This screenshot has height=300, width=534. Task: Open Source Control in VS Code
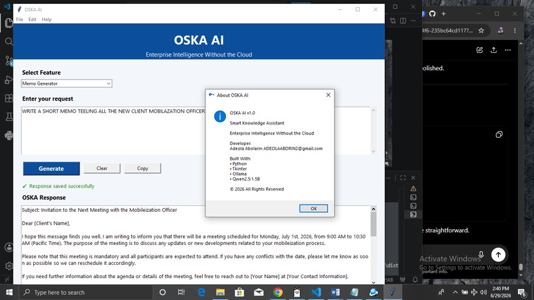(x=9, y=61)
